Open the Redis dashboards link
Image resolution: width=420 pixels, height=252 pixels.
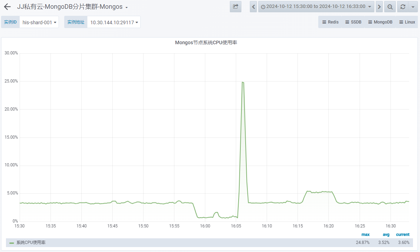click(x=330, y=22)
